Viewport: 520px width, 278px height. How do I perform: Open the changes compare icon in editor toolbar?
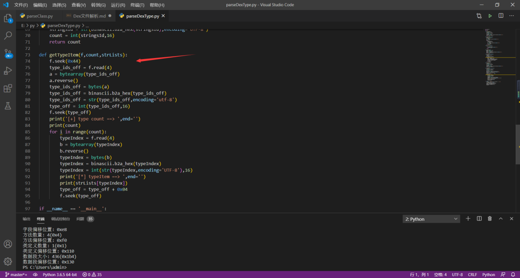click(x=479, y=16)
